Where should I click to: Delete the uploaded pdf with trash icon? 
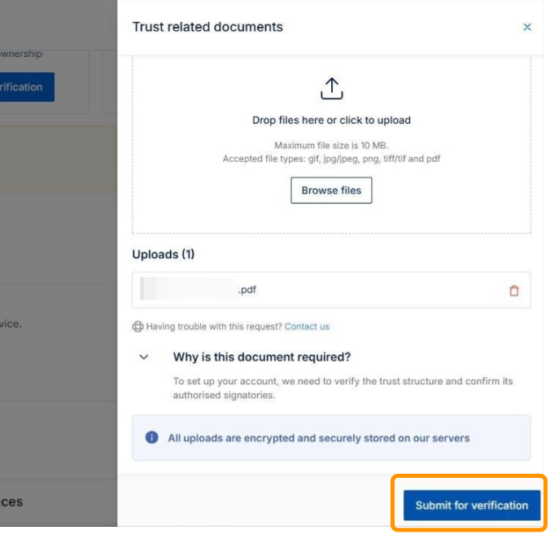click(514, 291)
